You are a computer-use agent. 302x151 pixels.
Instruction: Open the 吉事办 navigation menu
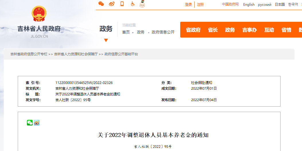249,30
